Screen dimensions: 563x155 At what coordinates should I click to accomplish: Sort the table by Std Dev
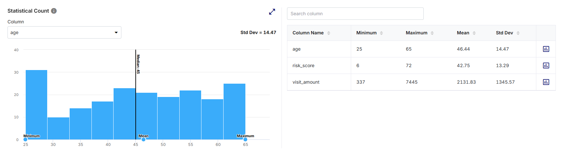click(x=518, y=33)
